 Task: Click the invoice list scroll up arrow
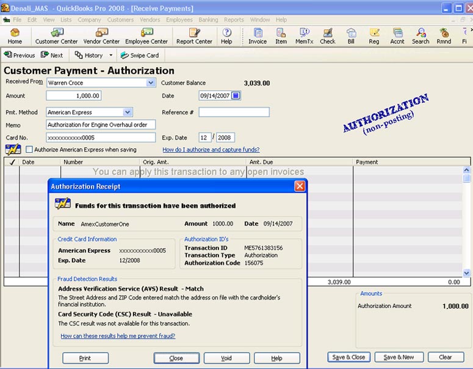click(x=466, y=170)
